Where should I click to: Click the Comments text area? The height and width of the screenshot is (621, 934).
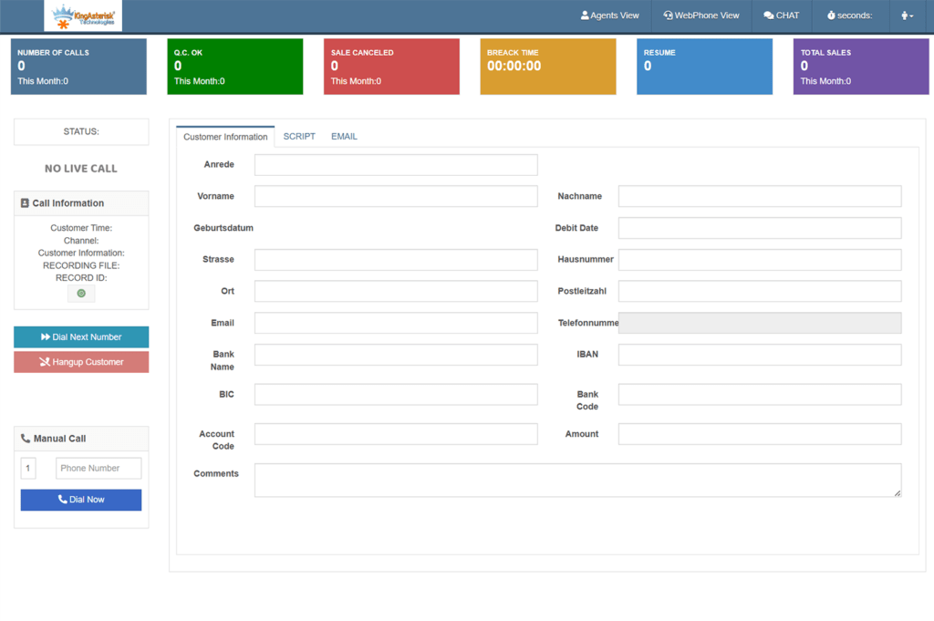(x=577, y=480)
